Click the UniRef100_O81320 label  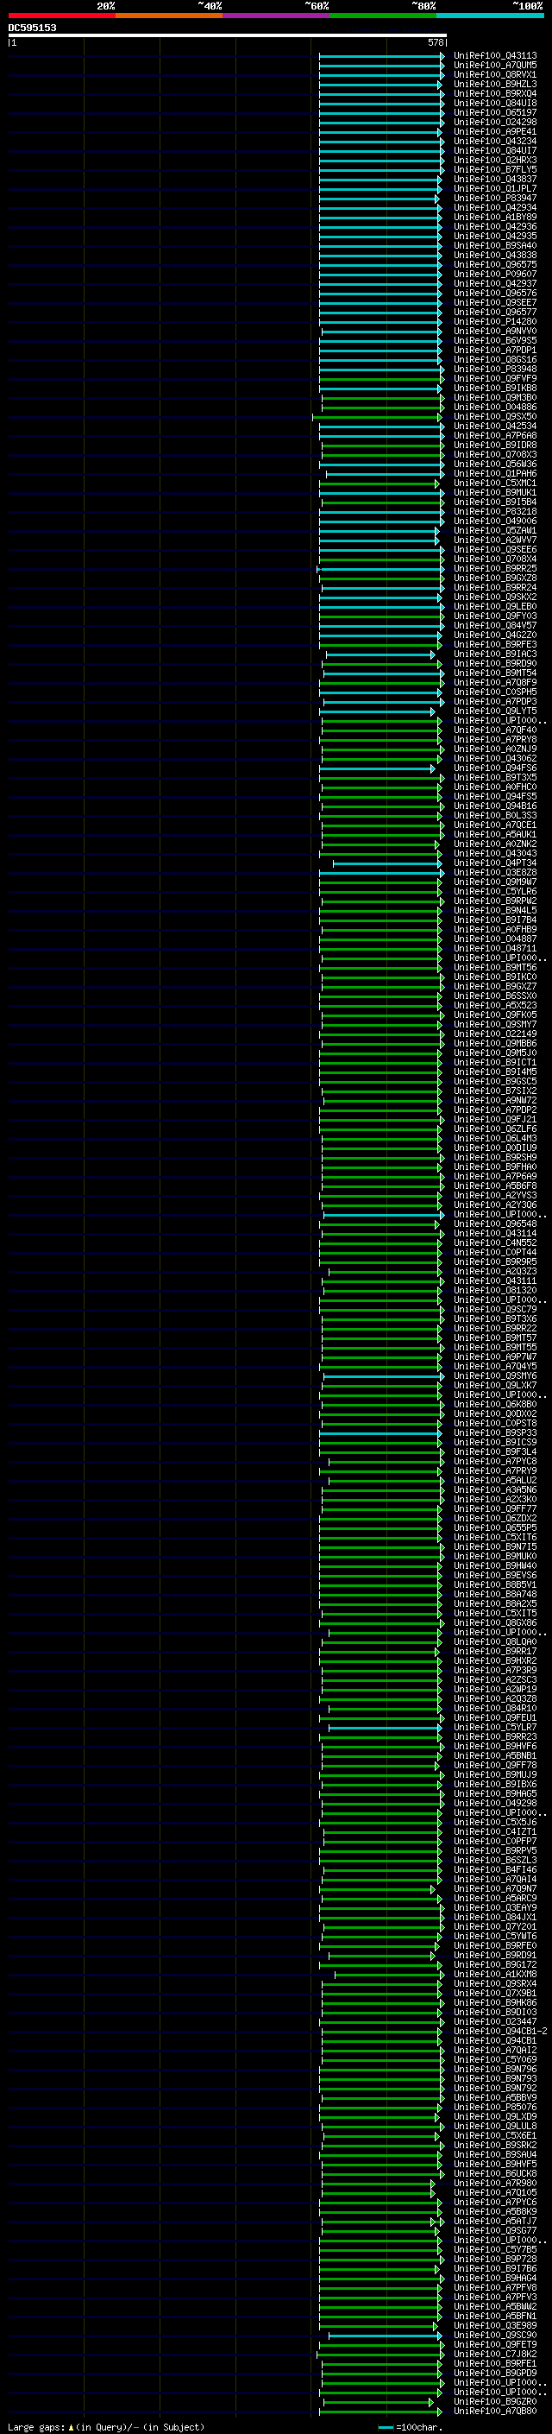tap(495, 1290)
